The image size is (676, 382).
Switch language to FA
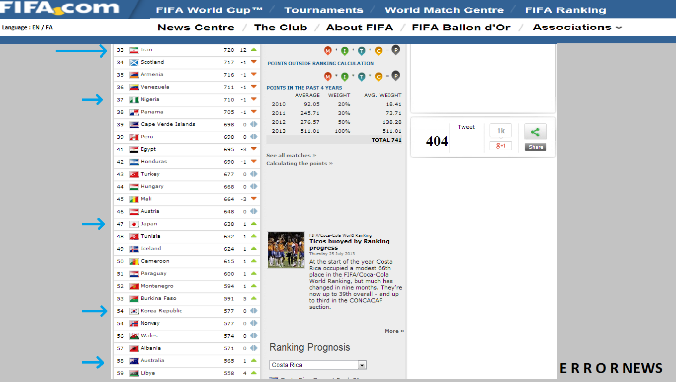[x=49, y=28]
